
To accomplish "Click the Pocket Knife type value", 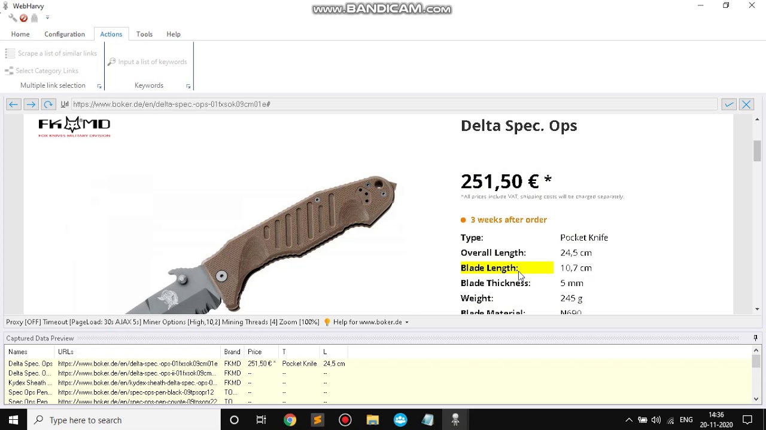I will click(584, 238).
